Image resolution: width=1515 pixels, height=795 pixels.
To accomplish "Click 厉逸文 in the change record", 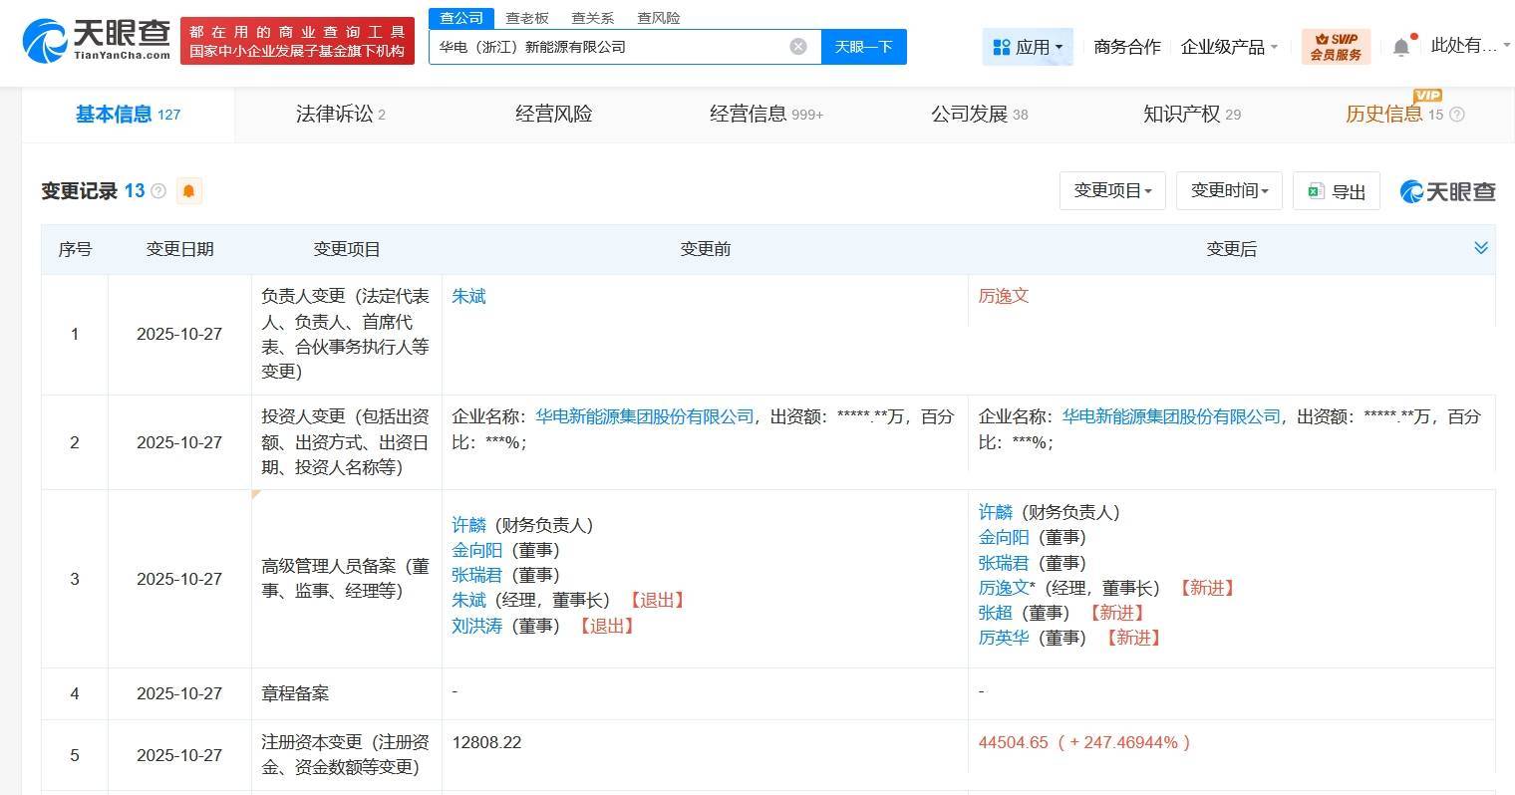I will tap(1003, 296).
